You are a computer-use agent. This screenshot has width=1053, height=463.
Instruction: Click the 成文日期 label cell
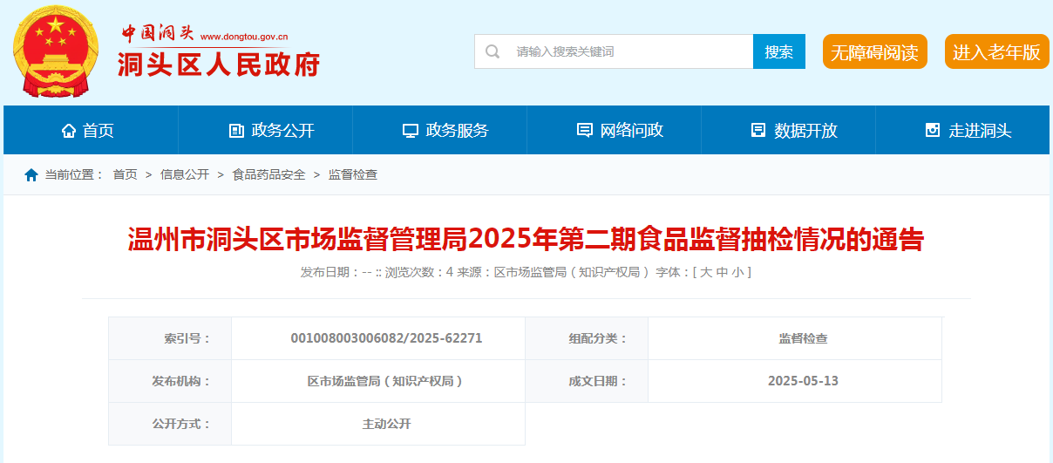coord(587,381)
